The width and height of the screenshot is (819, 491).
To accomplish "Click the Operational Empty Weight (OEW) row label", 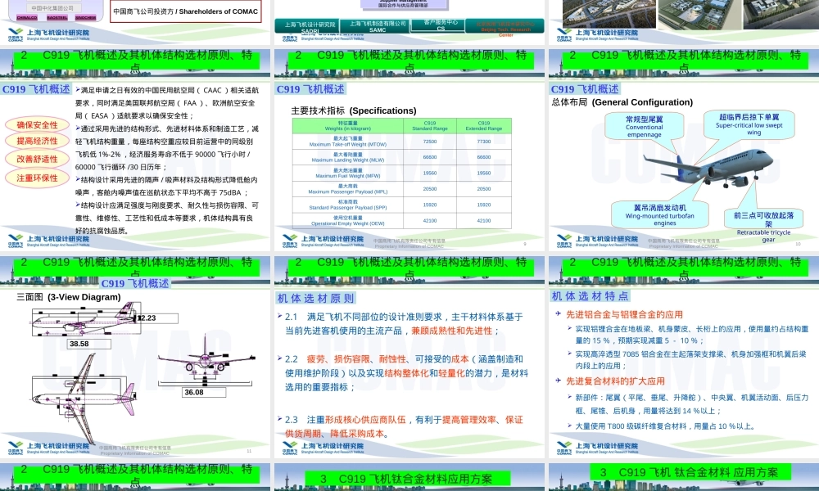I will coord(348,221).
